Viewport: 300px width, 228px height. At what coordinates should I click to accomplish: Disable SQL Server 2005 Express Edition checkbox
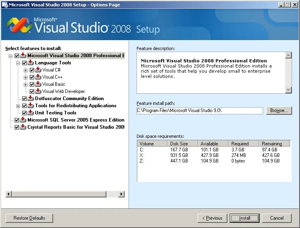(x=17, y=120)
